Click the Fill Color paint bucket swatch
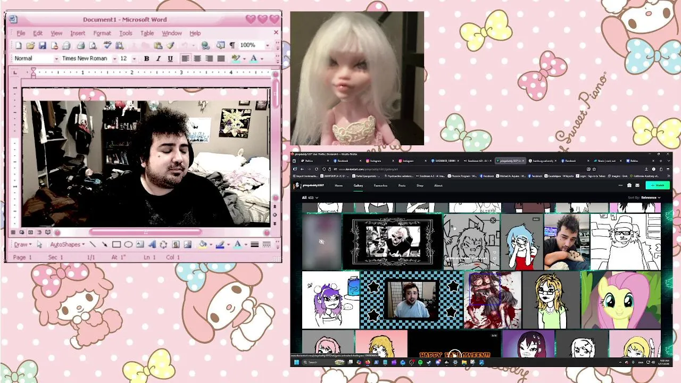This screenshot has height=383, width=681. pyautogui.click(x=202, y=245)
